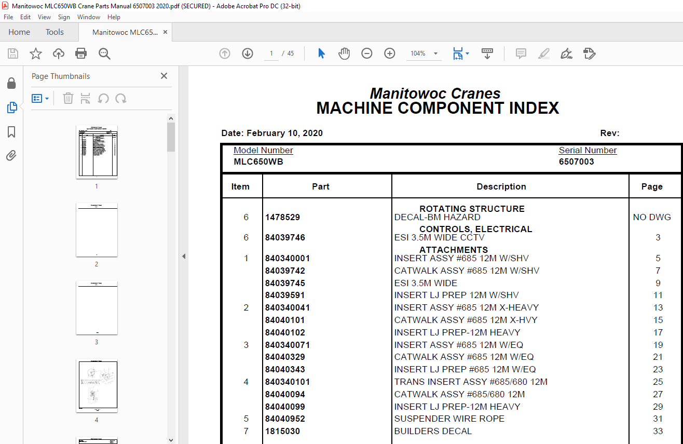683x444 pixels.
Task: Click the Model Number heading
Action: coord(263,150)
